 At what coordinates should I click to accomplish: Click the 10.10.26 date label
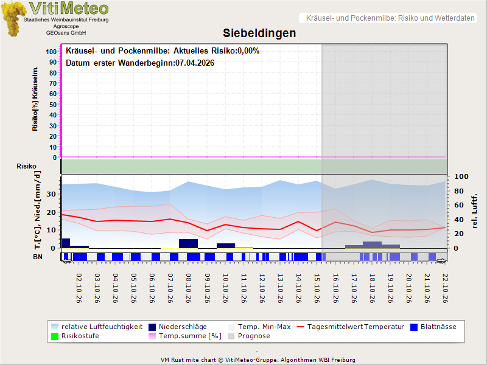coord(225,288)
